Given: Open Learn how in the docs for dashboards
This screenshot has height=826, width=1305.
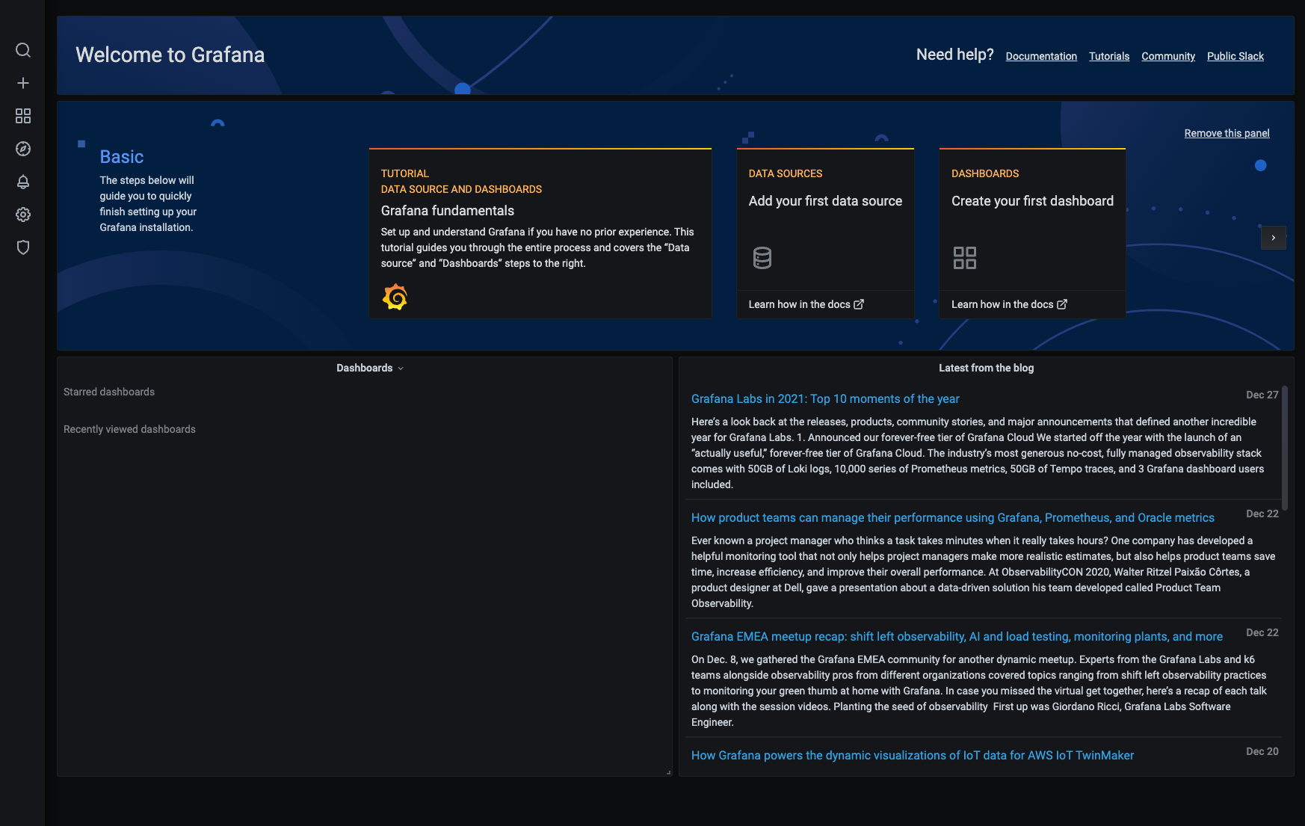Looking at the screenshot, I should pos(1009,304).
